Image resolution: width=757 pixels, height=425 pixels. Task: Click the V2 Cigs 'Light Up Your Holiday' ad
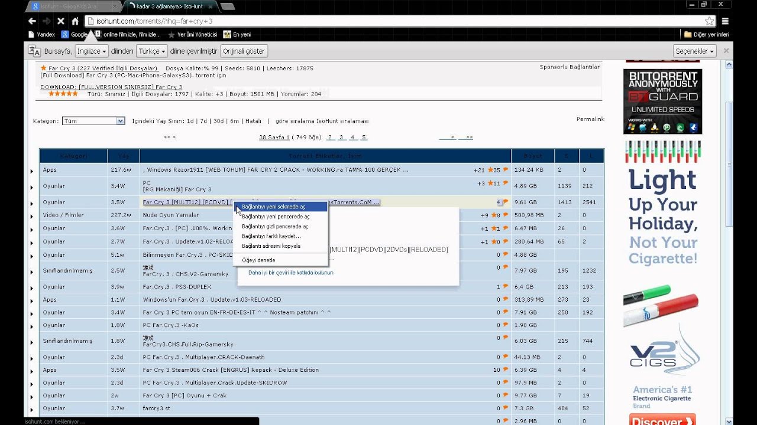coord(662,283)
